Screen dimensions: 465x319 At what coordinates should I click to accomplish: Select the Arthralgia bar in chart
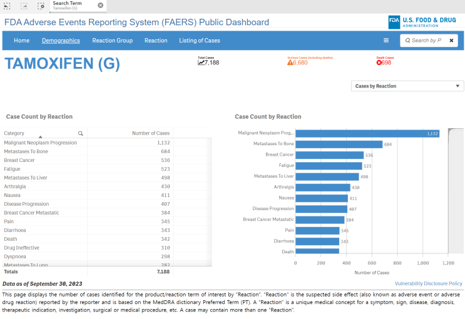[323, 188]
